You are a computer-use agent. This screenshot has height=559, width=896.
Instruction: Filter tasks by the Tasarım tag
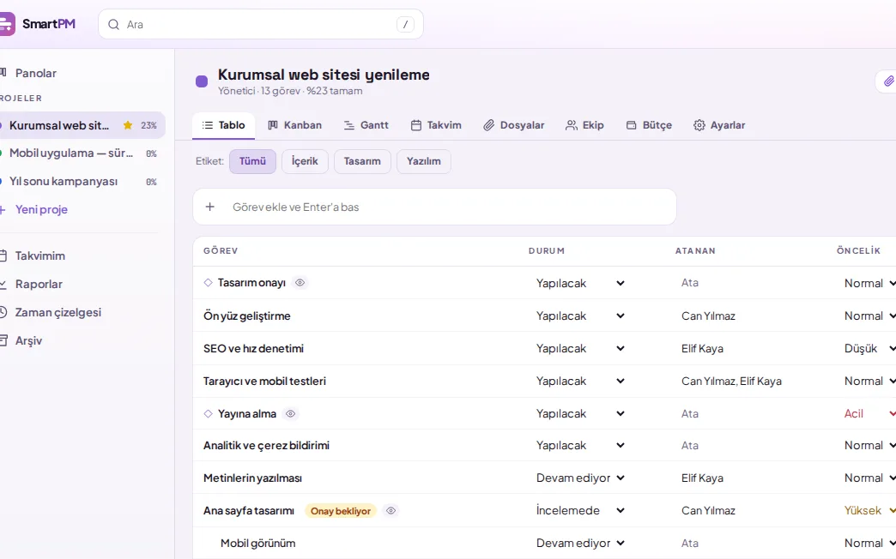pyautogui.click(x=362, y=161)
